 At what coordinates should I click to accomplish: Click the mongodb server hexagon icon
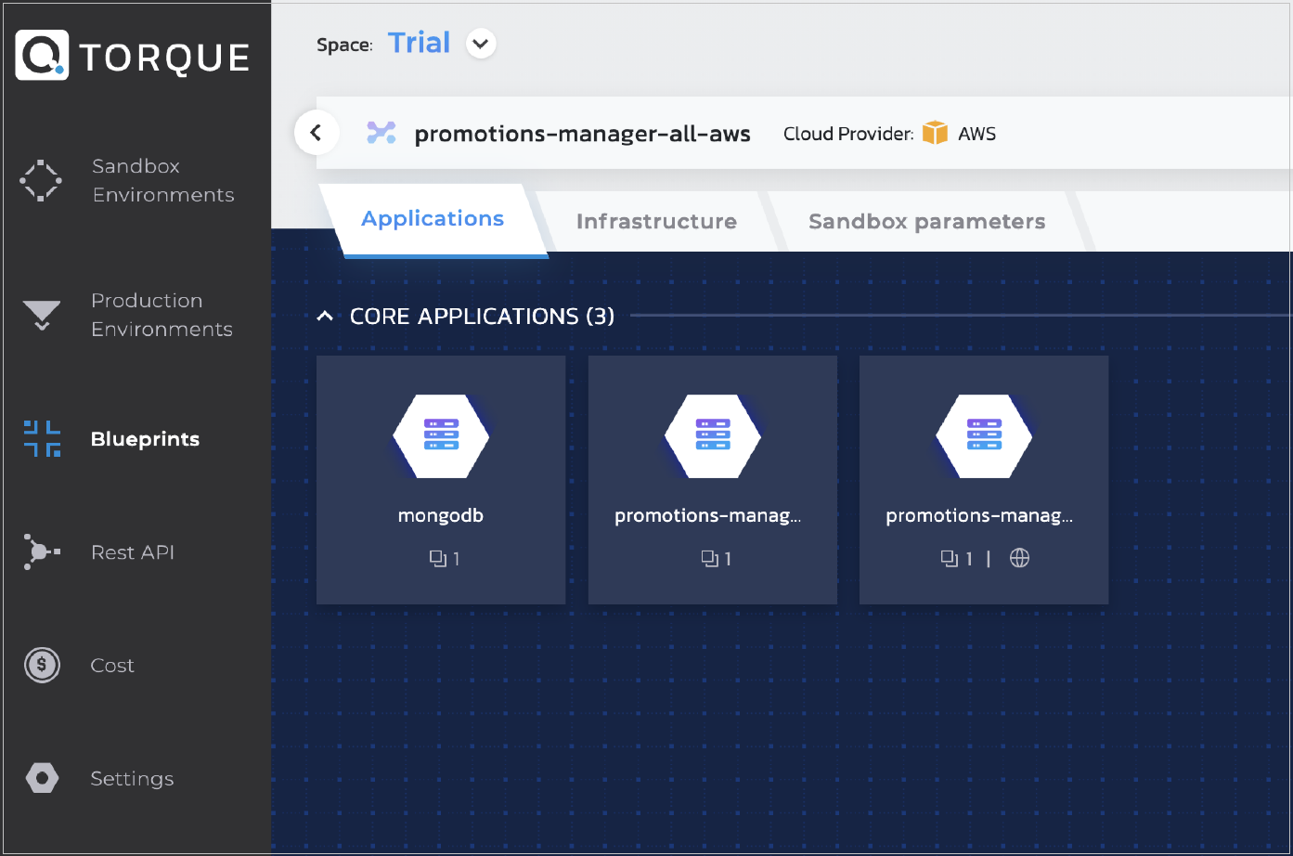click(441, 436)
